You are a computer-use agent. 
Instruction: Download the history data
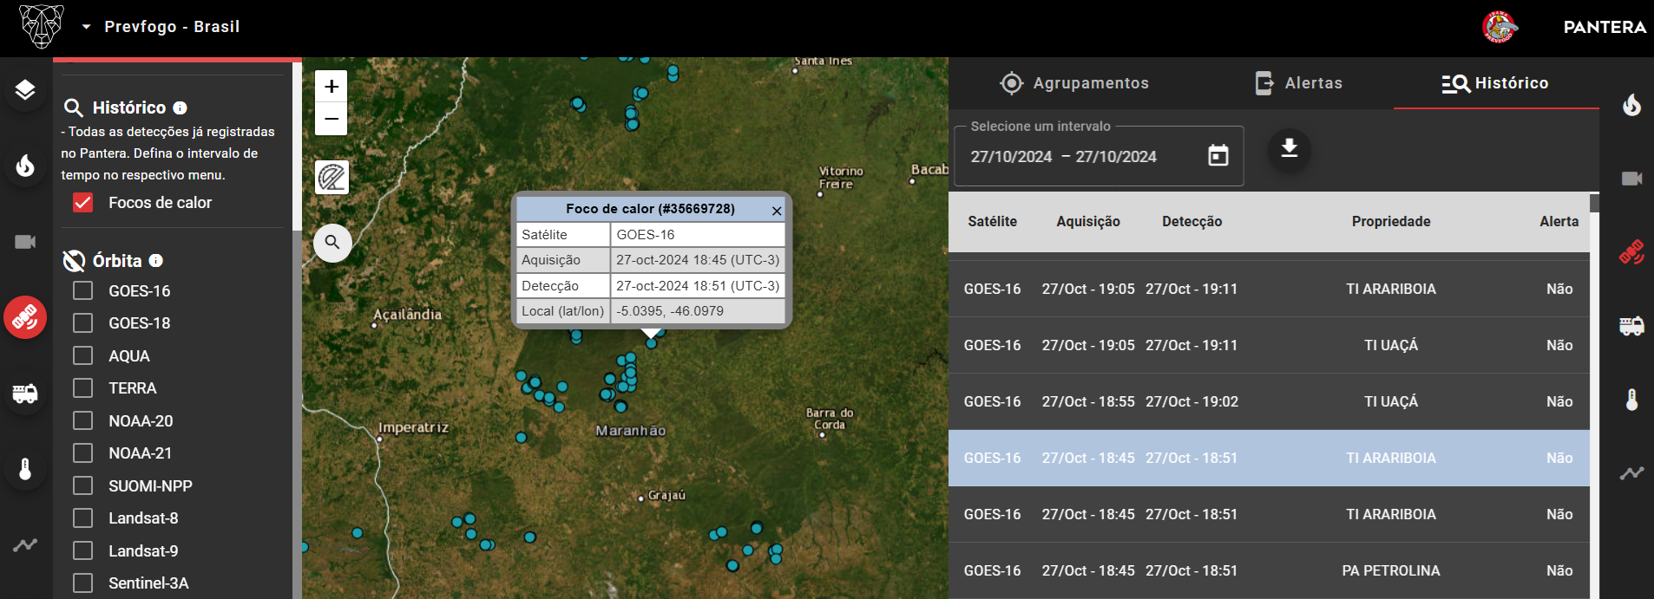point(1290,148)
